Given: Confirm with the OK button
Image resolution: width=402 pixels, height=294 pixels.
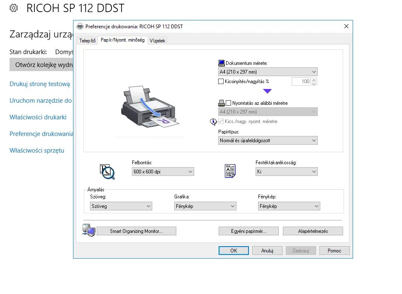Looking at the screenshot, I should pyautogui.click(x=234, y=251).
